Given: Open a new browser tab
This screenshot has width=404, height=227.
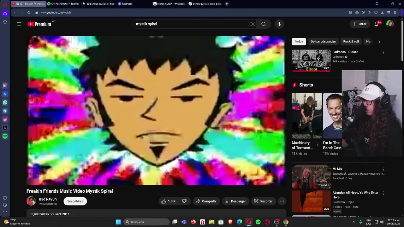Looking at the screenshot, I should click(227, 4).
